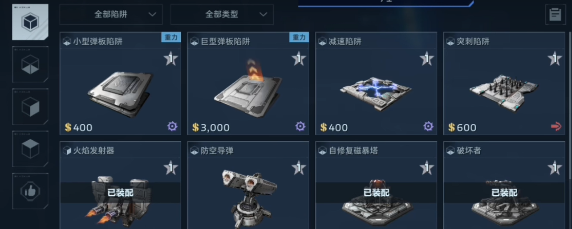The image size is (572, 229).
Task: Click the red arrow icon on 突刺陷阱 card
Action: pyautogui.click(x=556, y=127)
